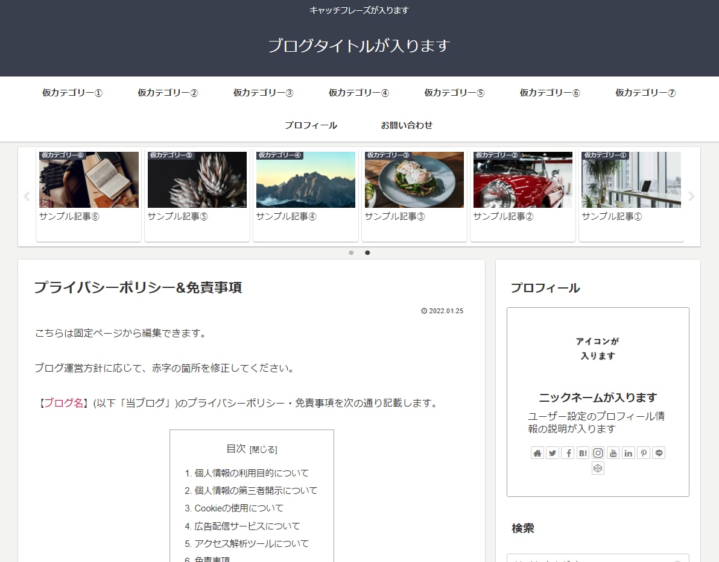Open 仮カテゴリー⑤ in the navigation menu
The height and width of the screenshot is (562, 719).
click(x=454, y=93)
